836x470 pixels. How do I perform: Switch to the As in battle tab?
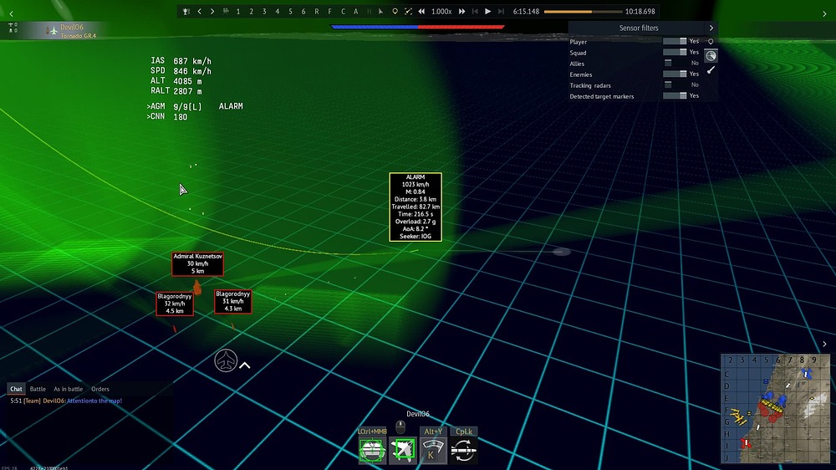[69, 389]
